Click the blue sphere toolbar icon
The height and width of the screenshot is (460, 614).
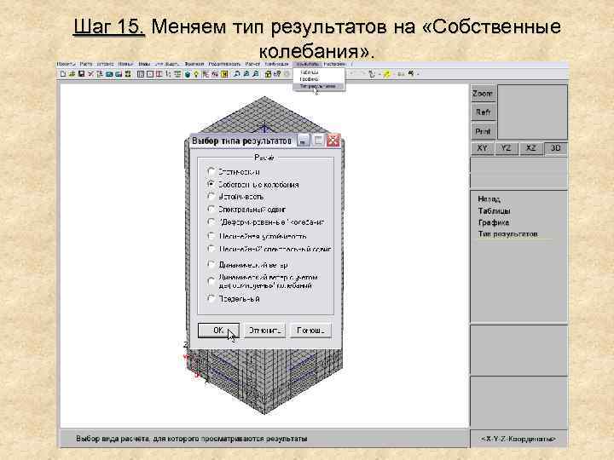tap(187, 74)
